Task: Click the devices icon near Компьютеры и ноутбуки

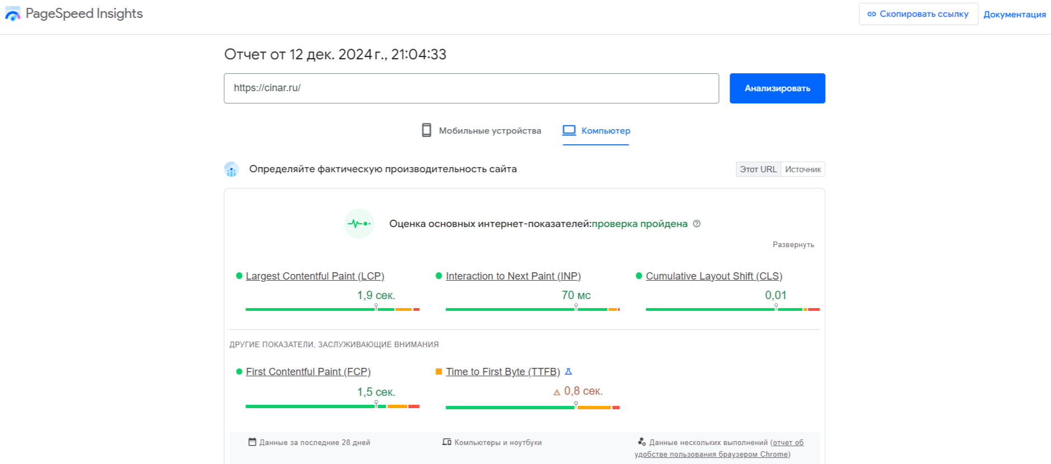Action: coord(447,442)
